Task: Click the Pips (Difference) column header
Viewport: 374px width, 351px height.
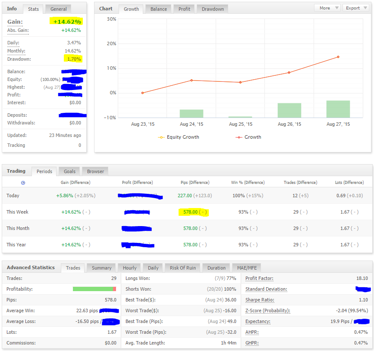Action: click(x=195, y=183)
